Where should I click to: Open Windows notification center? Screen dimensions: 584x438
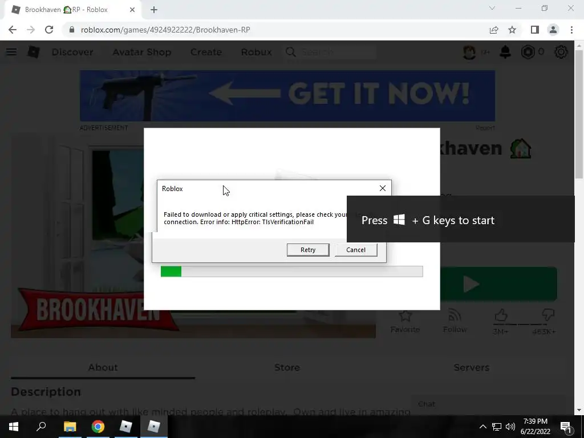coord(566,427)
